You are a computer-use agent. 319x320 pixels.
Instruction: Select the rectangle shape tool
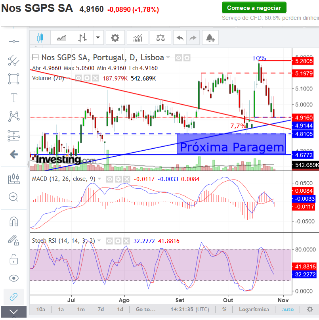click(x=14, y=79)
